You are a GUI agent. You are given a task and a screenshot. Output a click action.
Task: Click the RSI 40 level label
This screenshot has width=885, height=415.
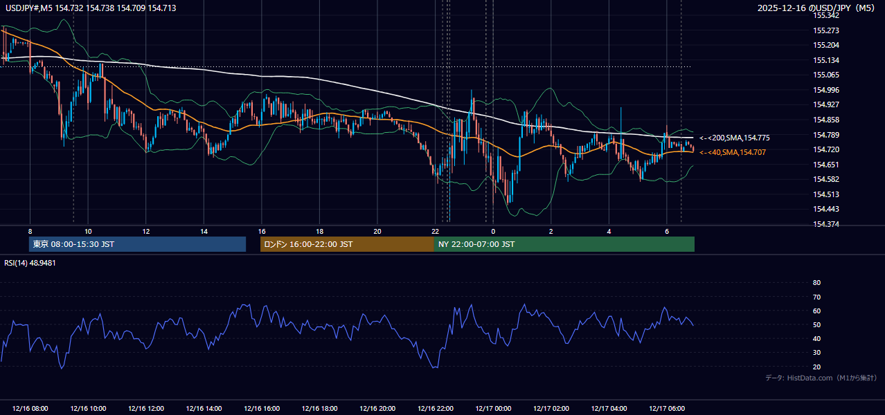point(816,338)
